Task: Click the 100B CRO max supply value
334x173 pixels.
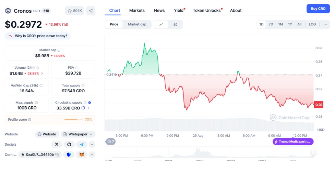Action: 27,108
